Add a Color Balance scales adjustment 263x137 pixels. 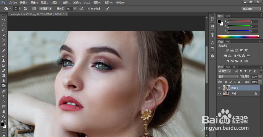point(230,56)
